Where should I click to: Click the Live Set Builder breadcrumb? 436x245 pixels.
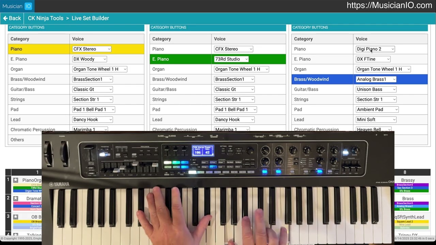90,18
